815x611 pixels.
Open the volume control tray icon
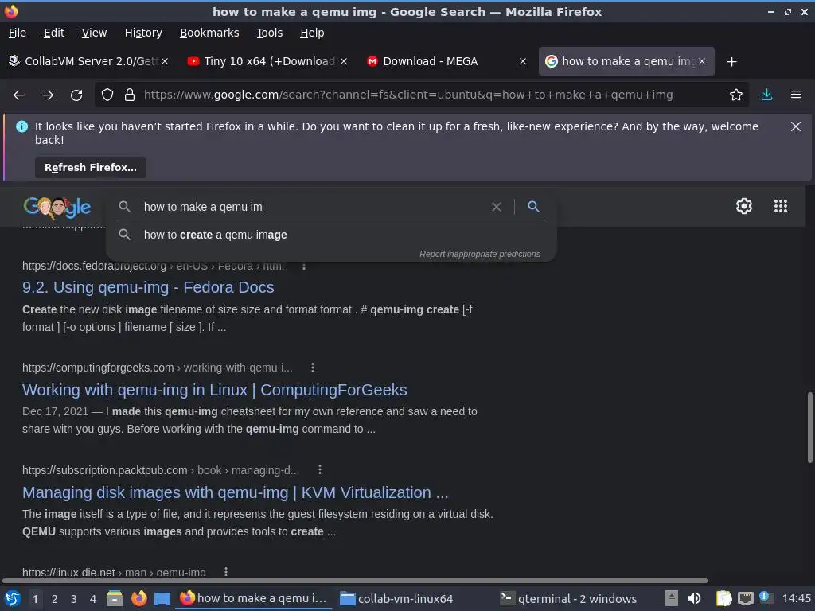[x=694, y=598]
